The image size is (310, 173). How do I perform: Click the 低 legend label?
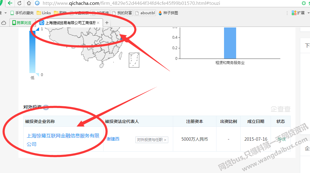(32, 78)
